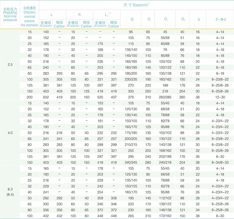Select the 160/162 cell
234x219 pixels.
pos(165,79)
